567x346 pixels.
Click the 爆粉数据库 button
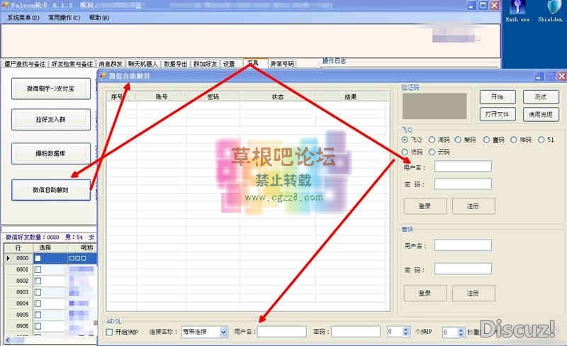[x=51, y=153]
